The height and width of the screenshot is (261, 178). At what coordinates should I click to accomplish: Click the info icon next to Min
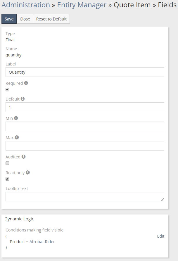point(16,118)
